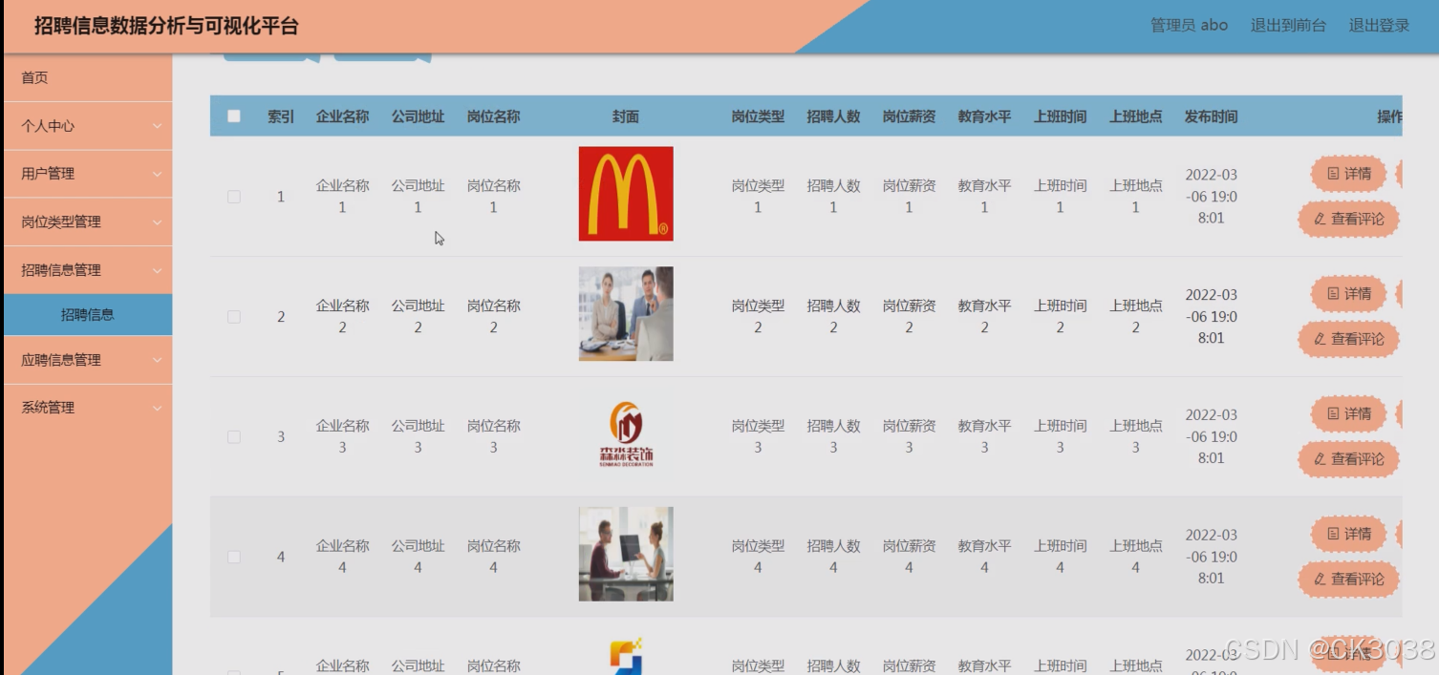Click the 索引 column header
Screen dimensions: 1439x675
(281, 116)
